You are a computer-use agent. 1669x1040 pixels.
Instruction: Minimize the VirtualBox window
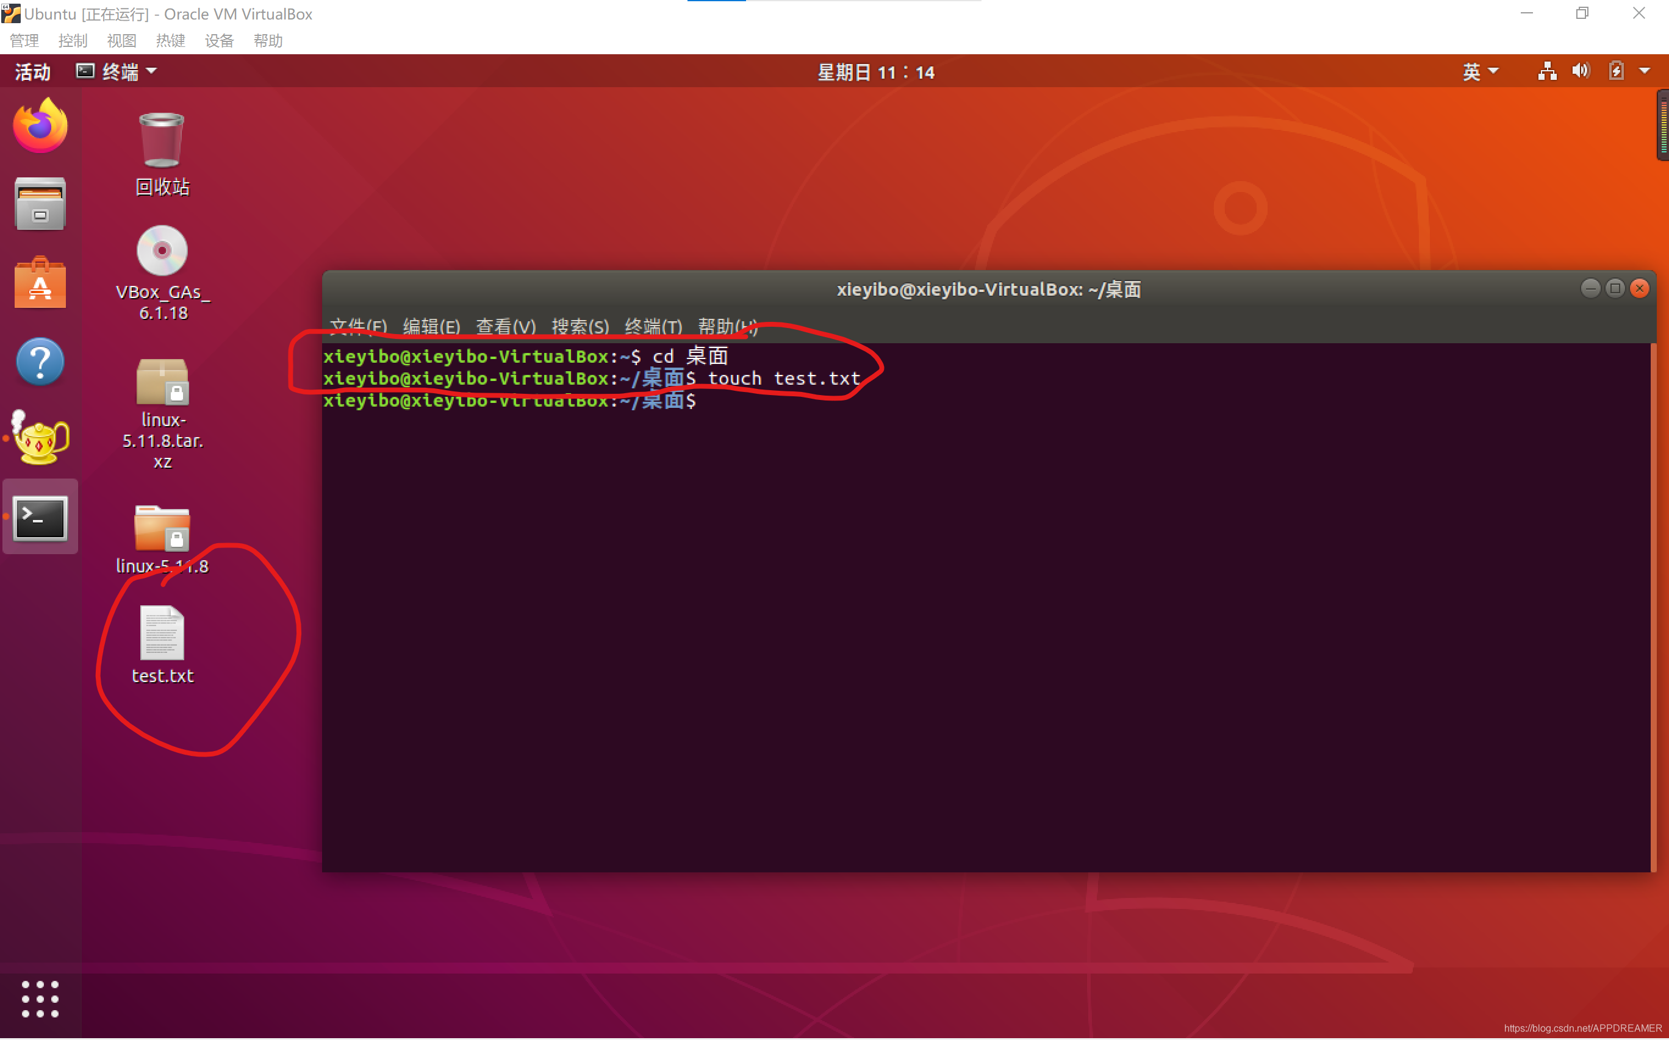tap(1526, 13)
